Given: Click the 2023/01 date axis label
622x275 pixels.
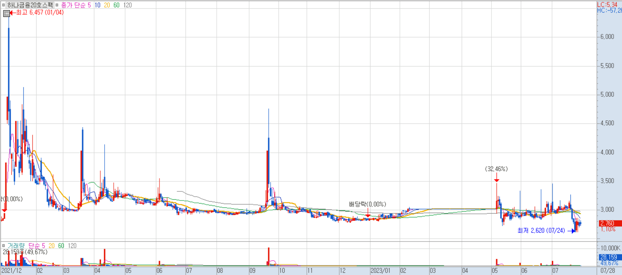Looking at the screenshot, I should coord(380,270).
